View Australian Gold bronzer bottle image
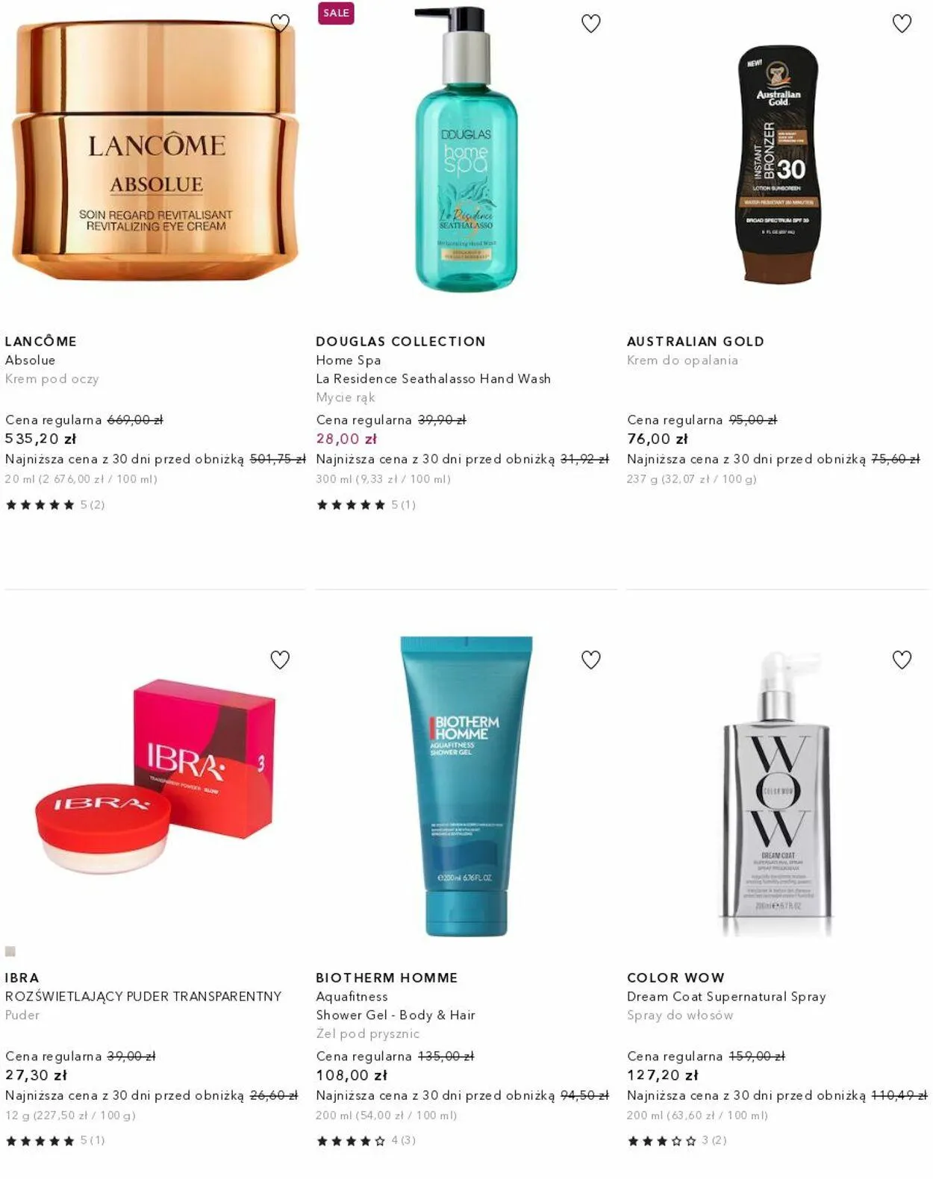Image resolution: width=933 pixels, height=1179 pixels. click(x=778, y=164)
